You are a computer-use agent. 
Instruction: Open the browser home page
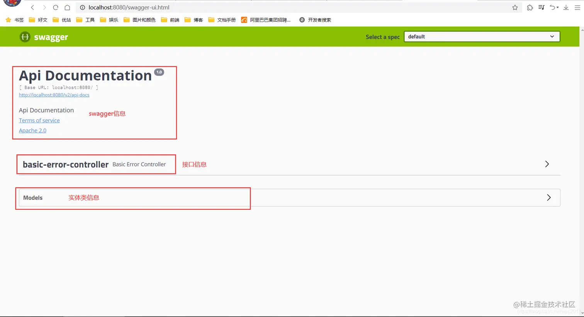(x=67, y=7)
